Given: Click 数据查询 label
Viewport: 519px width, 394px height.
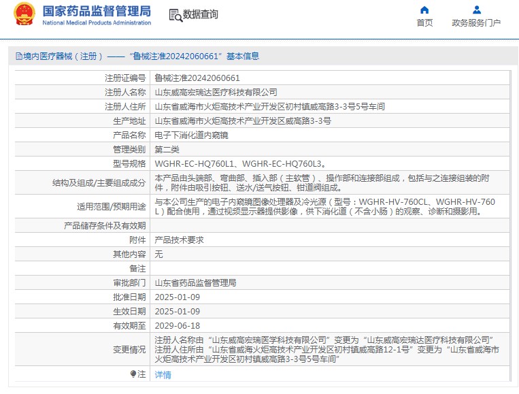Looking at the screenshot, I should point(200,14).
